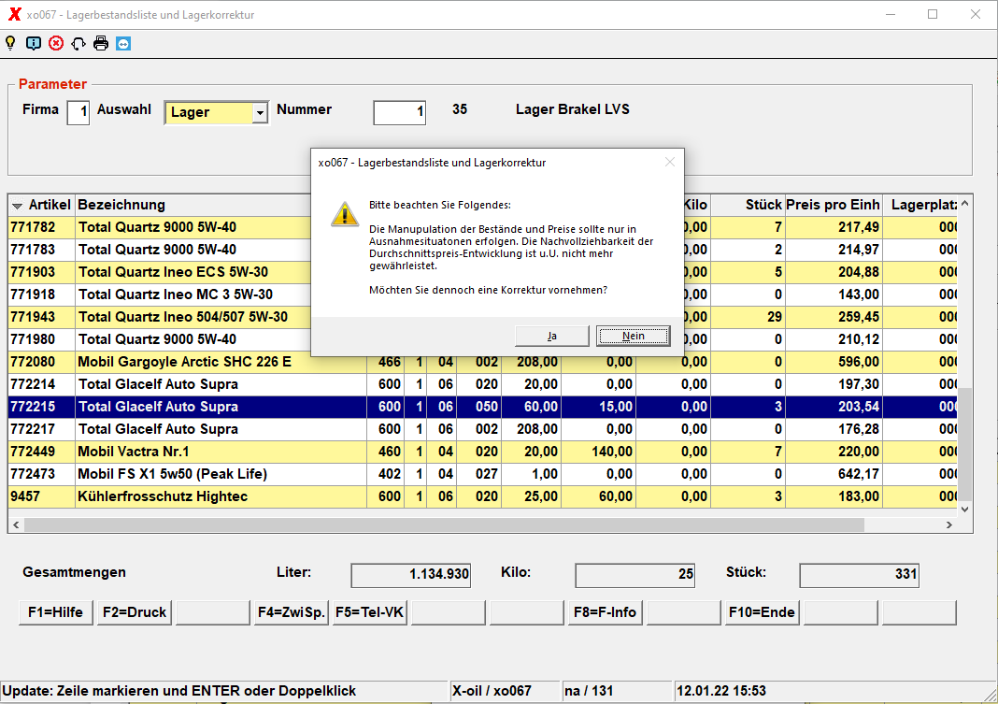Click the red circled X cancel icon
998x704 pixels.
pos(56,43)
